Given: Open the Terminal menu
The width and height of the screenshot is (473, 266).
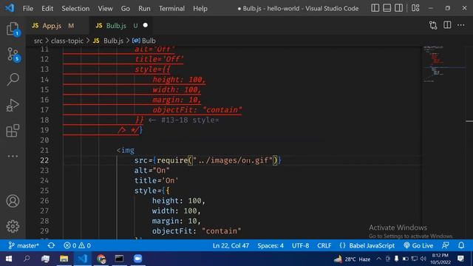Looking at the screenshot, I should point(171,8).
